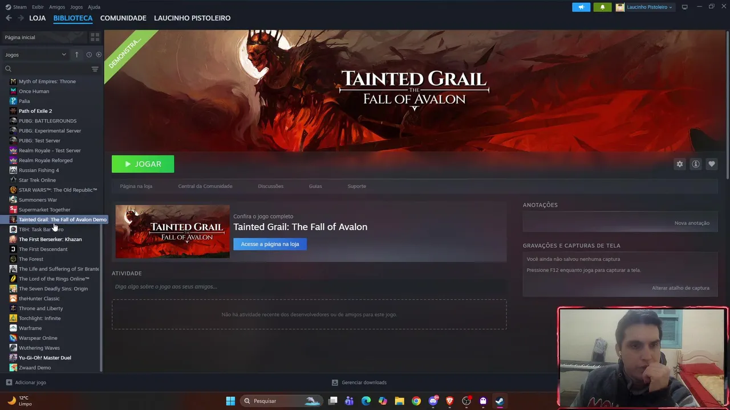The image size is (730, 410).
Task: Click the Steam icon on the taskbar
Action: (x=500, y=401)
